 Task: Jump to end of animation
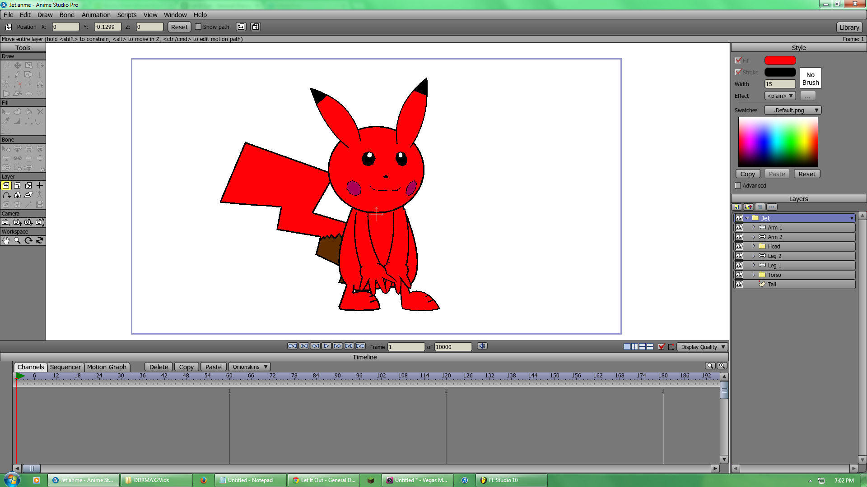[360, 346]
